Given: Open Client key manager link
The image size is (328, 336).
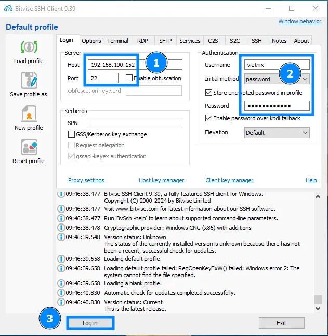Looking at the screenshot, I should coord(229,180).
